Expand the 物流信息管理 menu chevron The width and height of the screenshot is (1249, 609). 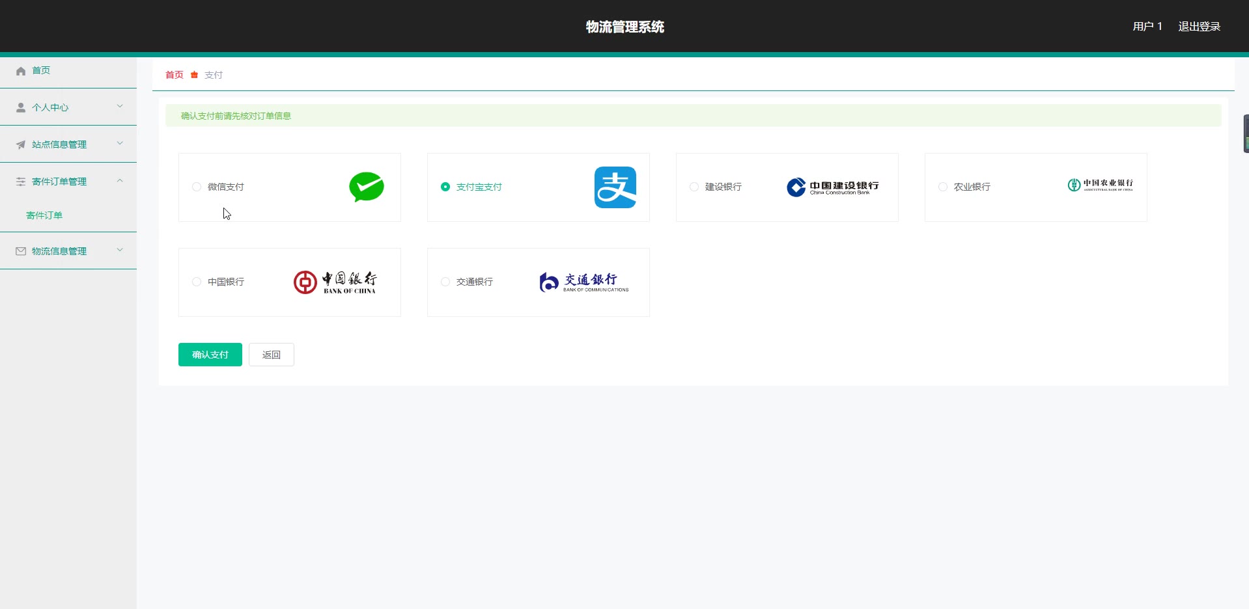(120, 250)
